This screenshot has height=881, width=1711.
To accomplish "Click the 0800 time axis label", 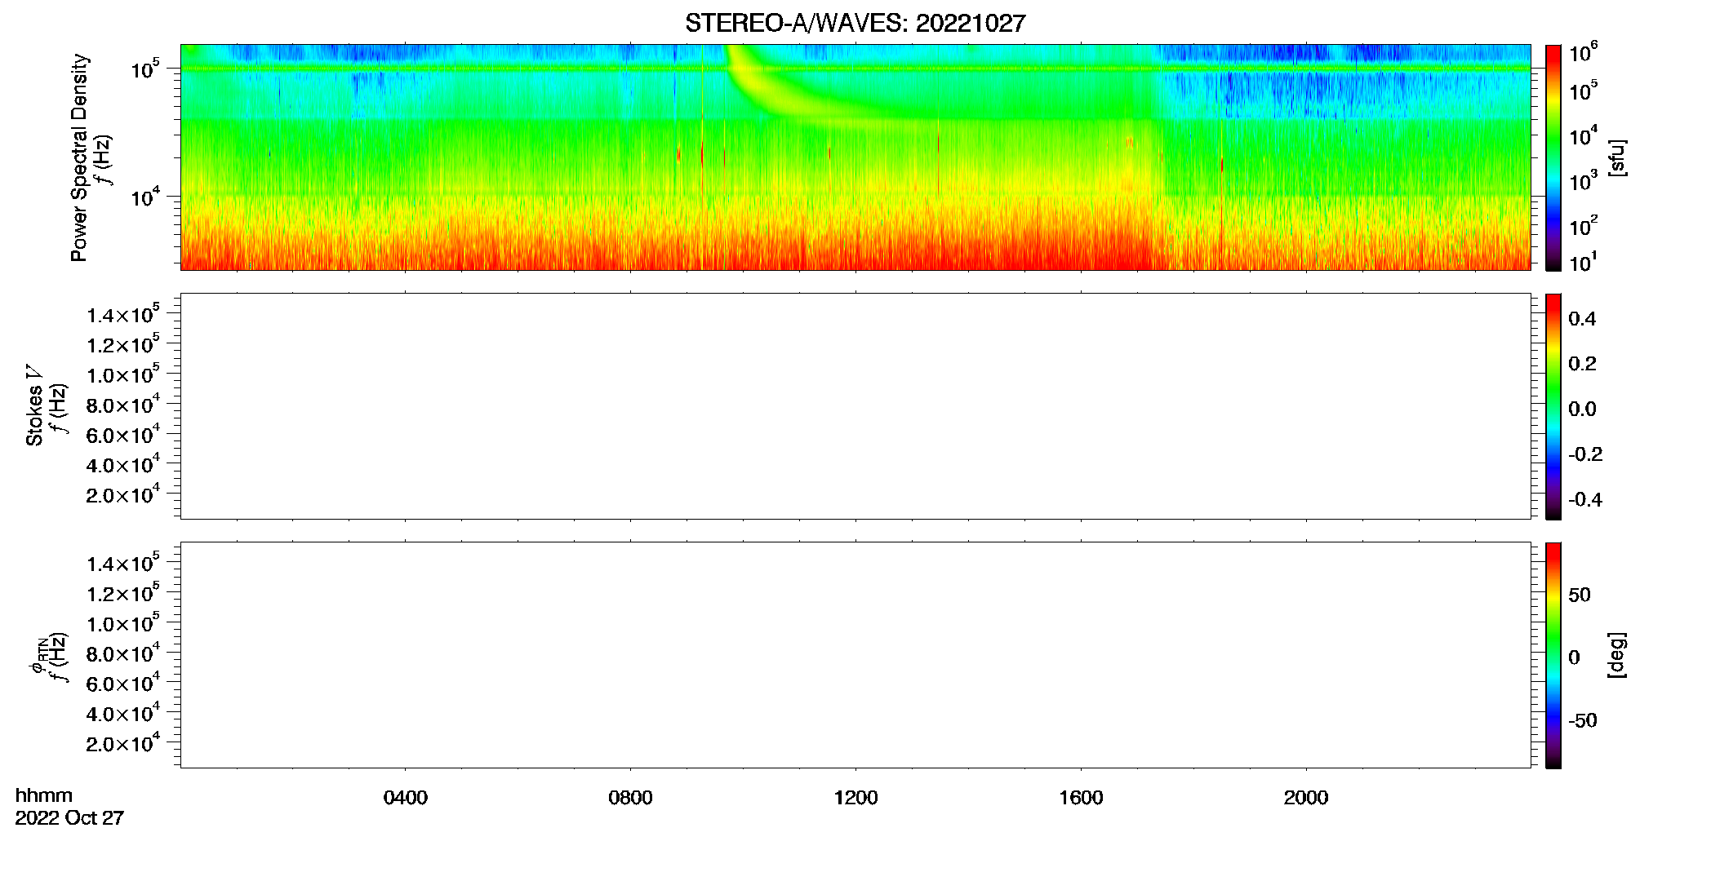I will pyautogui.click(x=630, y=798).
